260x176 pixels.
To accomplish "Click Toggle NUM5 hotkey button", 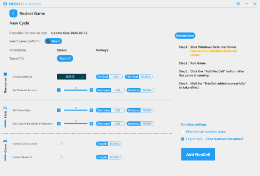I will pos(109,144).
